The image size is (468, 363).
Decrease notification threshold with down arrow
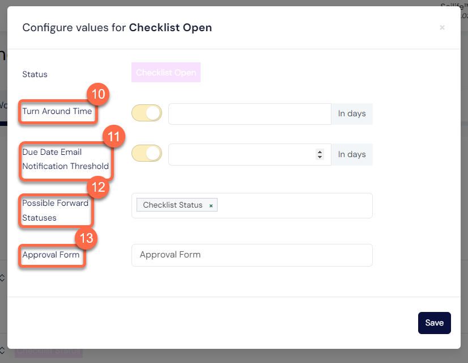[320, 157]
